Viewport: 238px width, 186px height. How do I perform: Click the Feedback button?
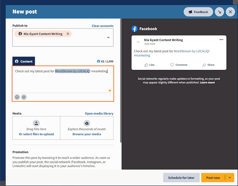198,12
